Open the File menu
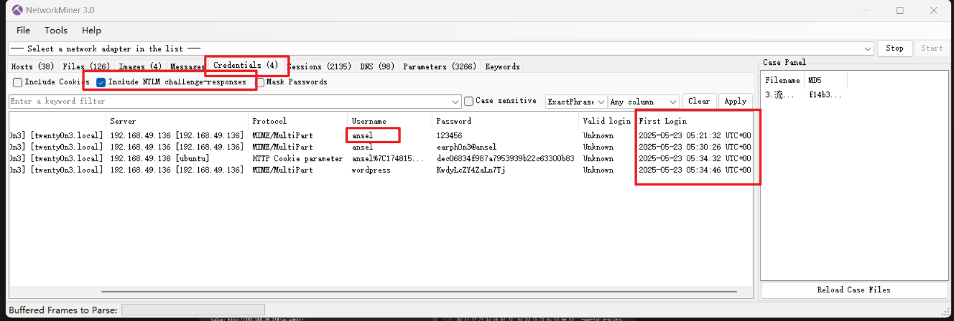The width and height of the screenshot is (954, 321). point(23,30)
